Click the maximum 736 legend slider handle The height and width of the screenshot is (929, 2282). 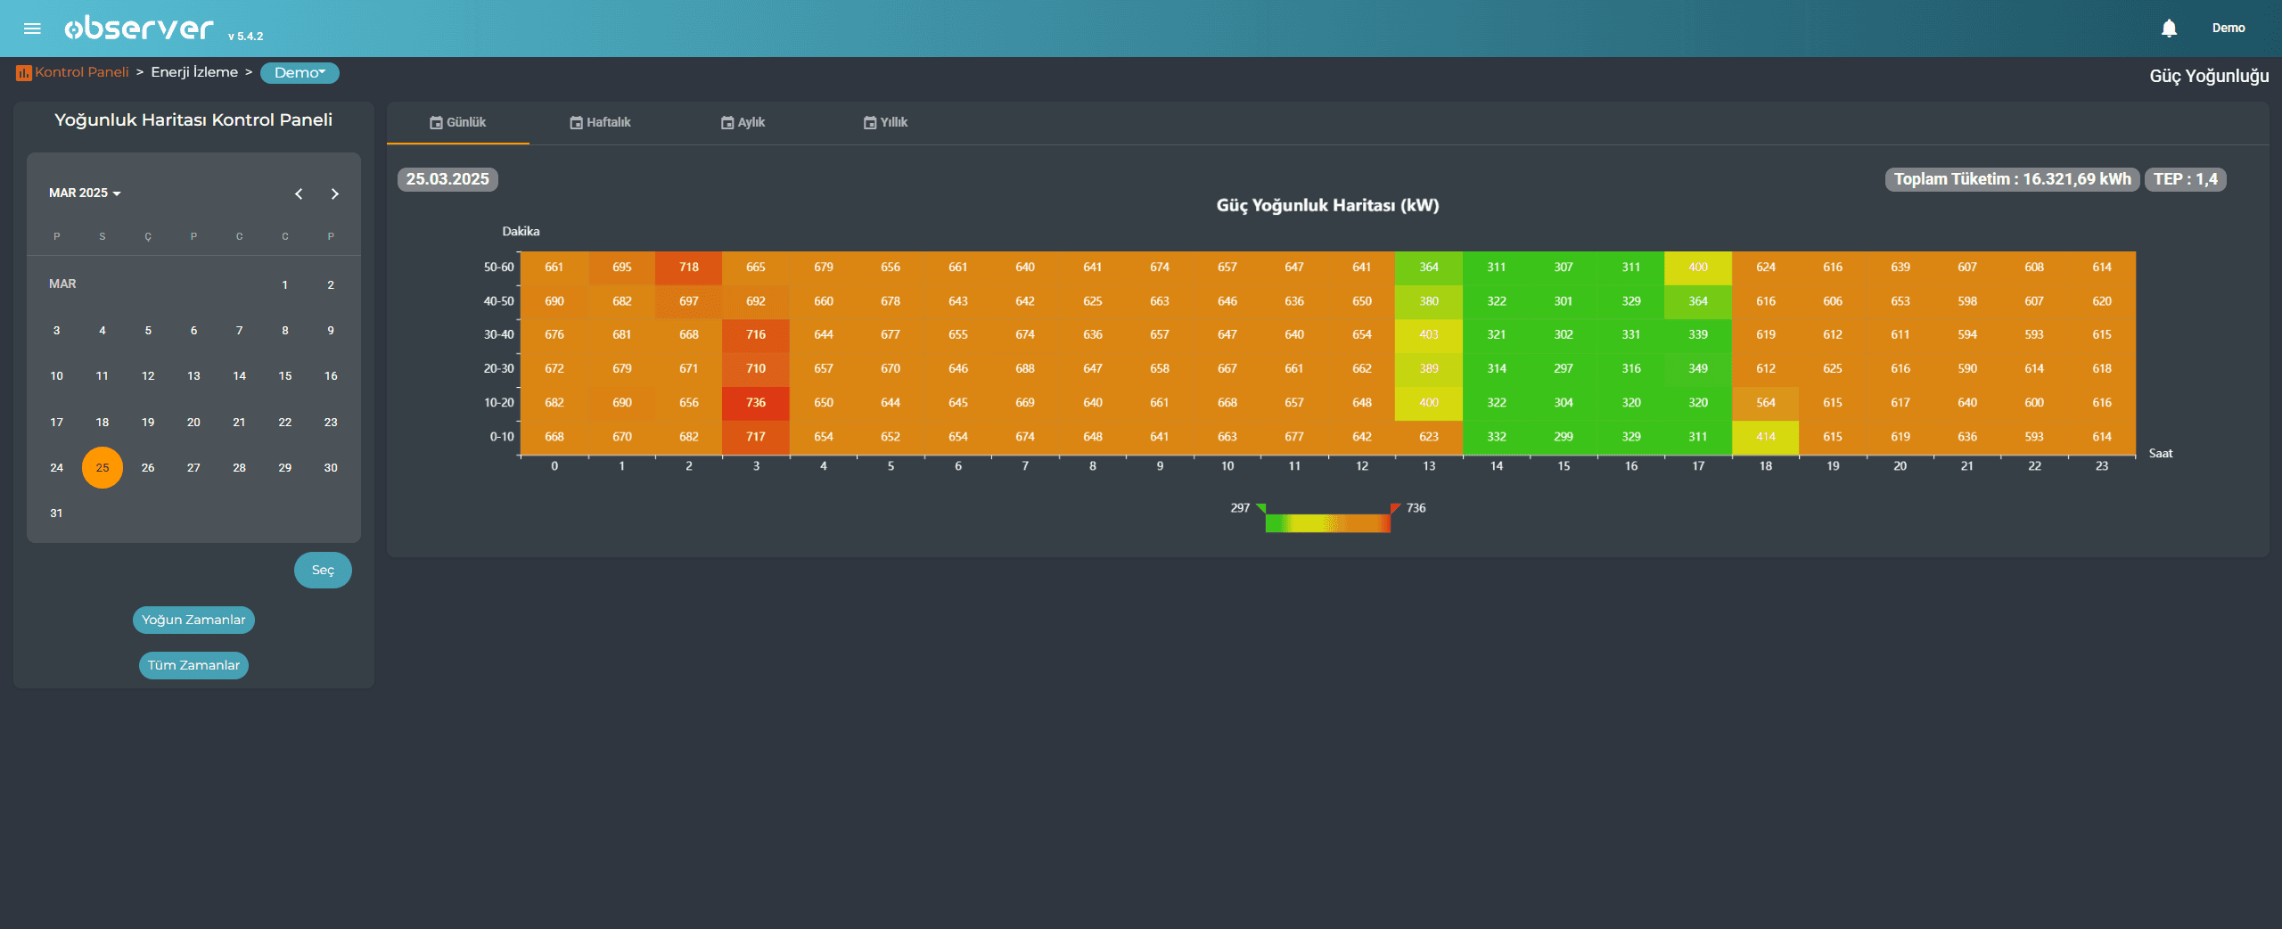1395,508
